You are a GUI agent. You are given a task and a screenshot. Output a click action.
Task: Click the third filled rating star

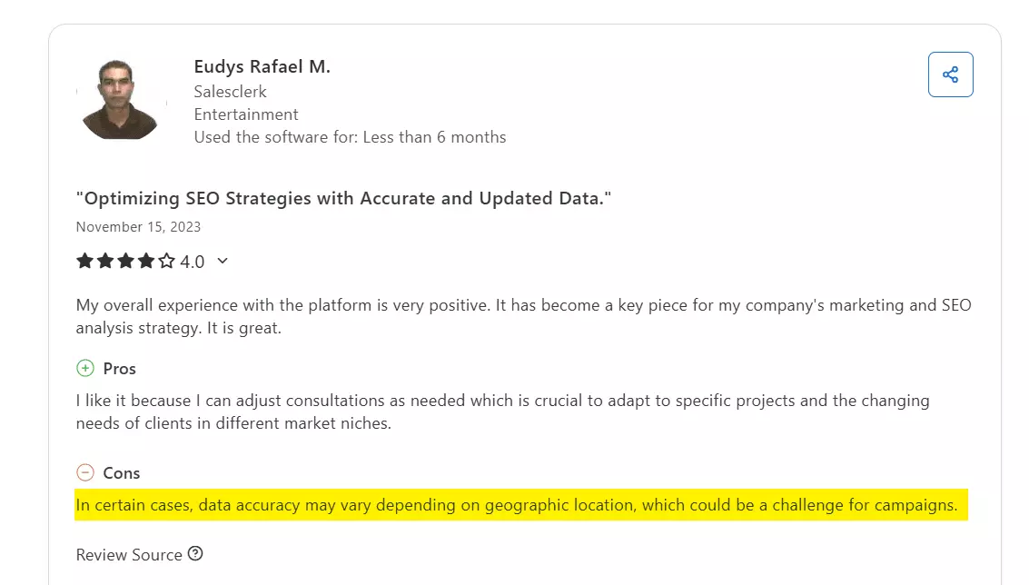pos(125,262)
